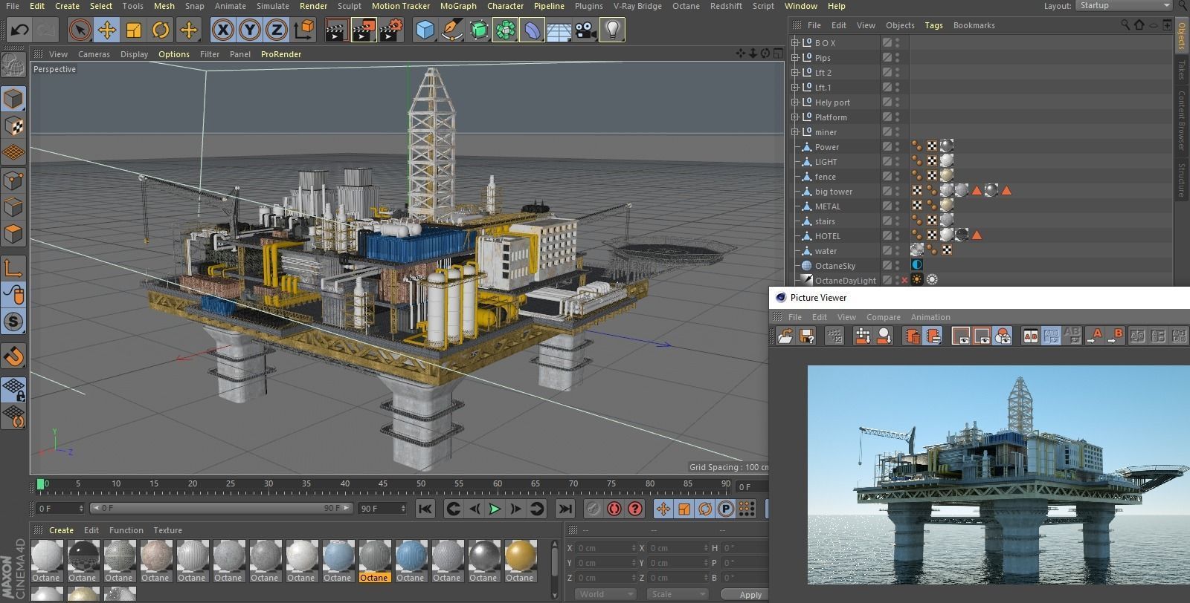Go to start of animation
This screenshot has width=1190, height=603.
(x=425, y=509)
